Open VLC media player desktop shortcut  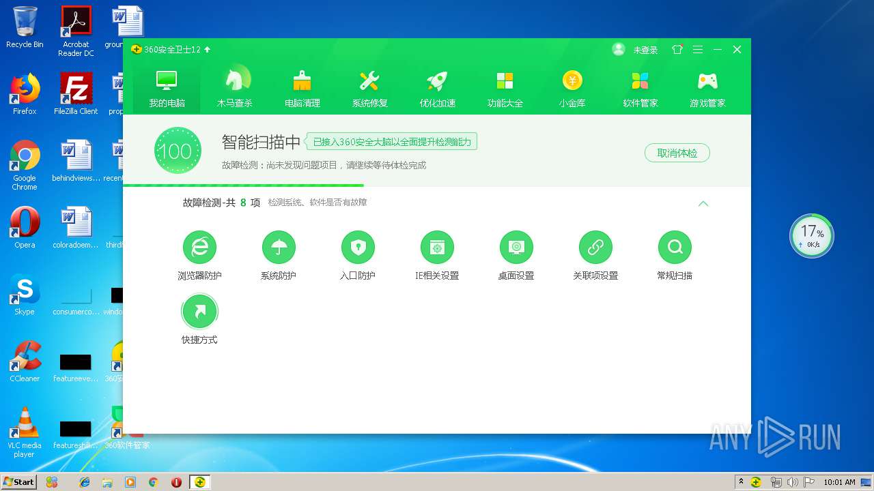pyautogui.click(x=25, y=432)
